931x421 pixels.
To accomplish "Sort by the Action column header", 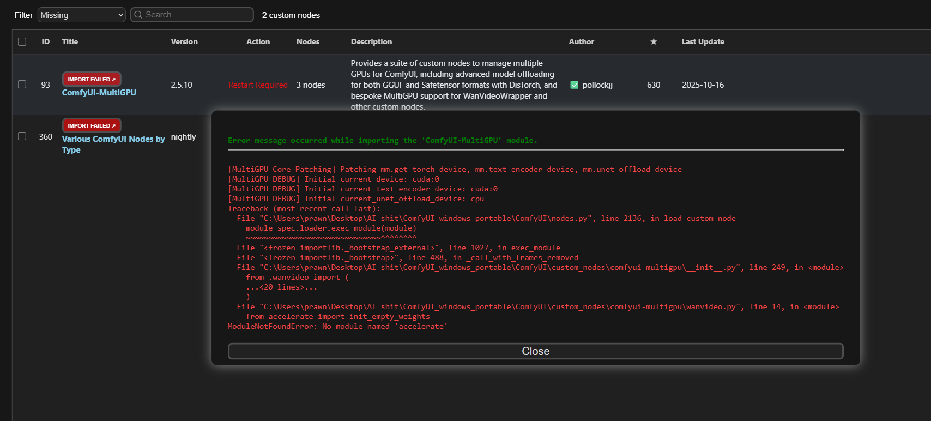I will click(x=258, y=41).
